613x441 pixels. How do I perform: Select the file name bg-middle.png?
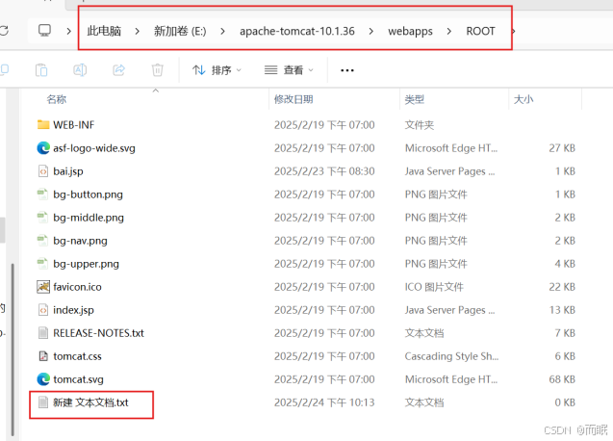click(89, 218)
